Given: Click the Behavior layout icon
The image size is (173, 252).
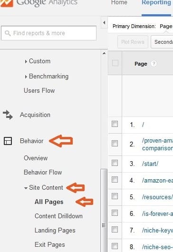Looking at the screenshot, I should click(8, 141).
